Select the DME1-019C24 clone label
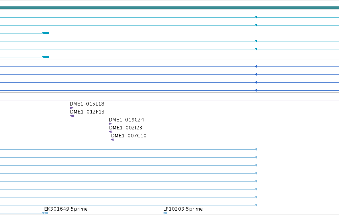Viewport: 339px width, 215px height. [x=126, y=120]
